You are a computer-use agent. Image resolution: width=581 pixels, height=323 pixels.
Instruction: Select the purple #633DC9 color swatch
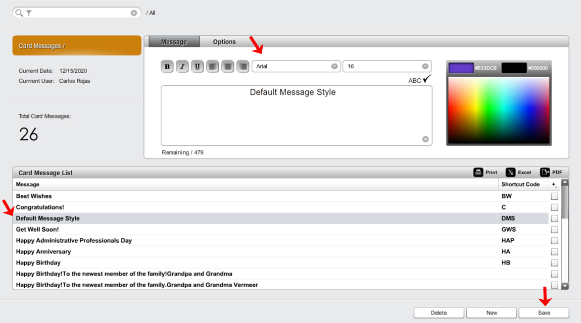[x=461, y=68]
